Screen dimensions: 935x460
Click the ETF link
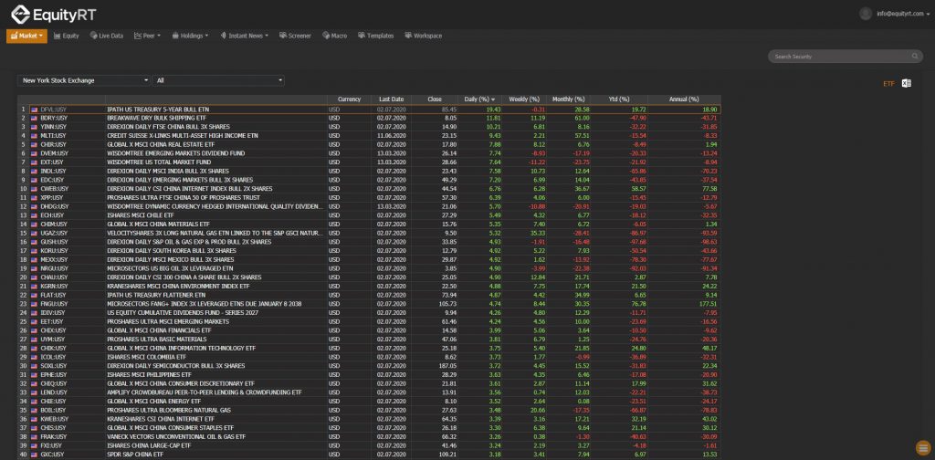click(888, 83)
